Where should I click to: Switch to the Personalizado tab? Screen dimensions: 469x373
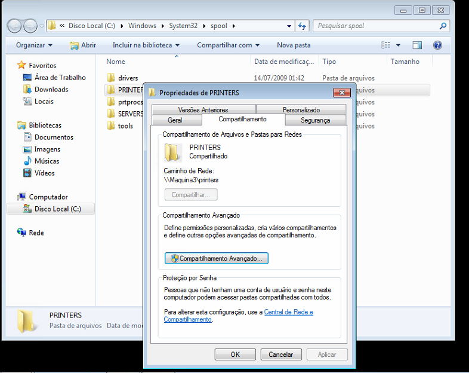[x=301, y=109]
